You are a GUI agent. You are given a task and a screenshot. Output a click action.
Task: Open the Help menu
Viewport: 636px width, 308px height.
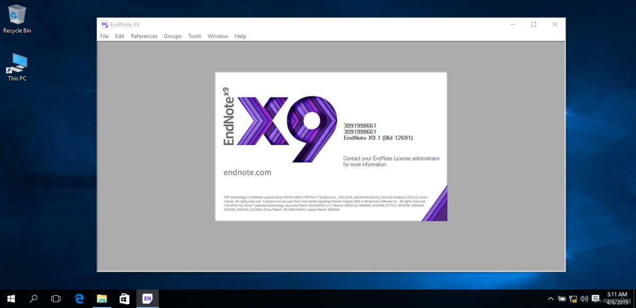[x=241, y=36]
